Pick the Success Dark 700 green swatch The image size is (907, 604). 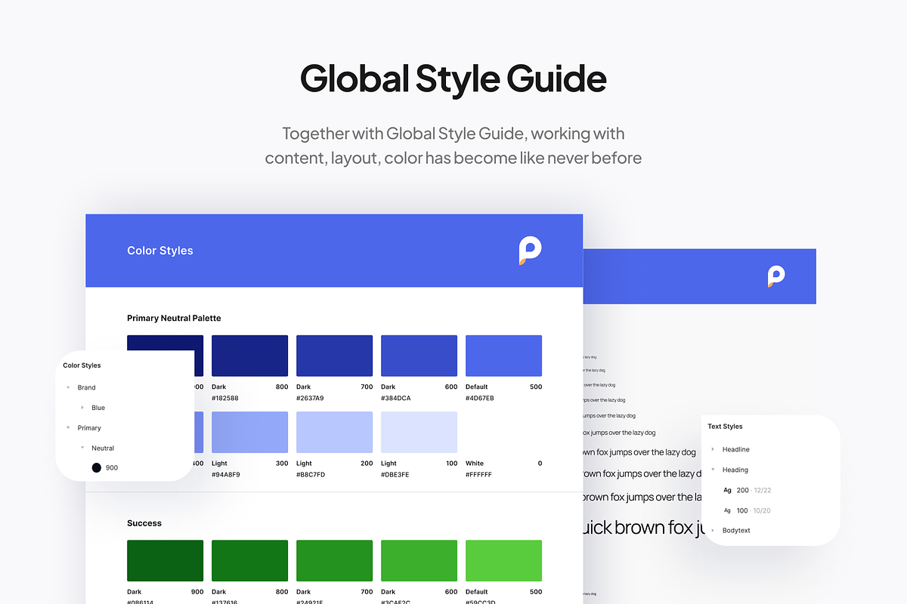click(334, 561)
